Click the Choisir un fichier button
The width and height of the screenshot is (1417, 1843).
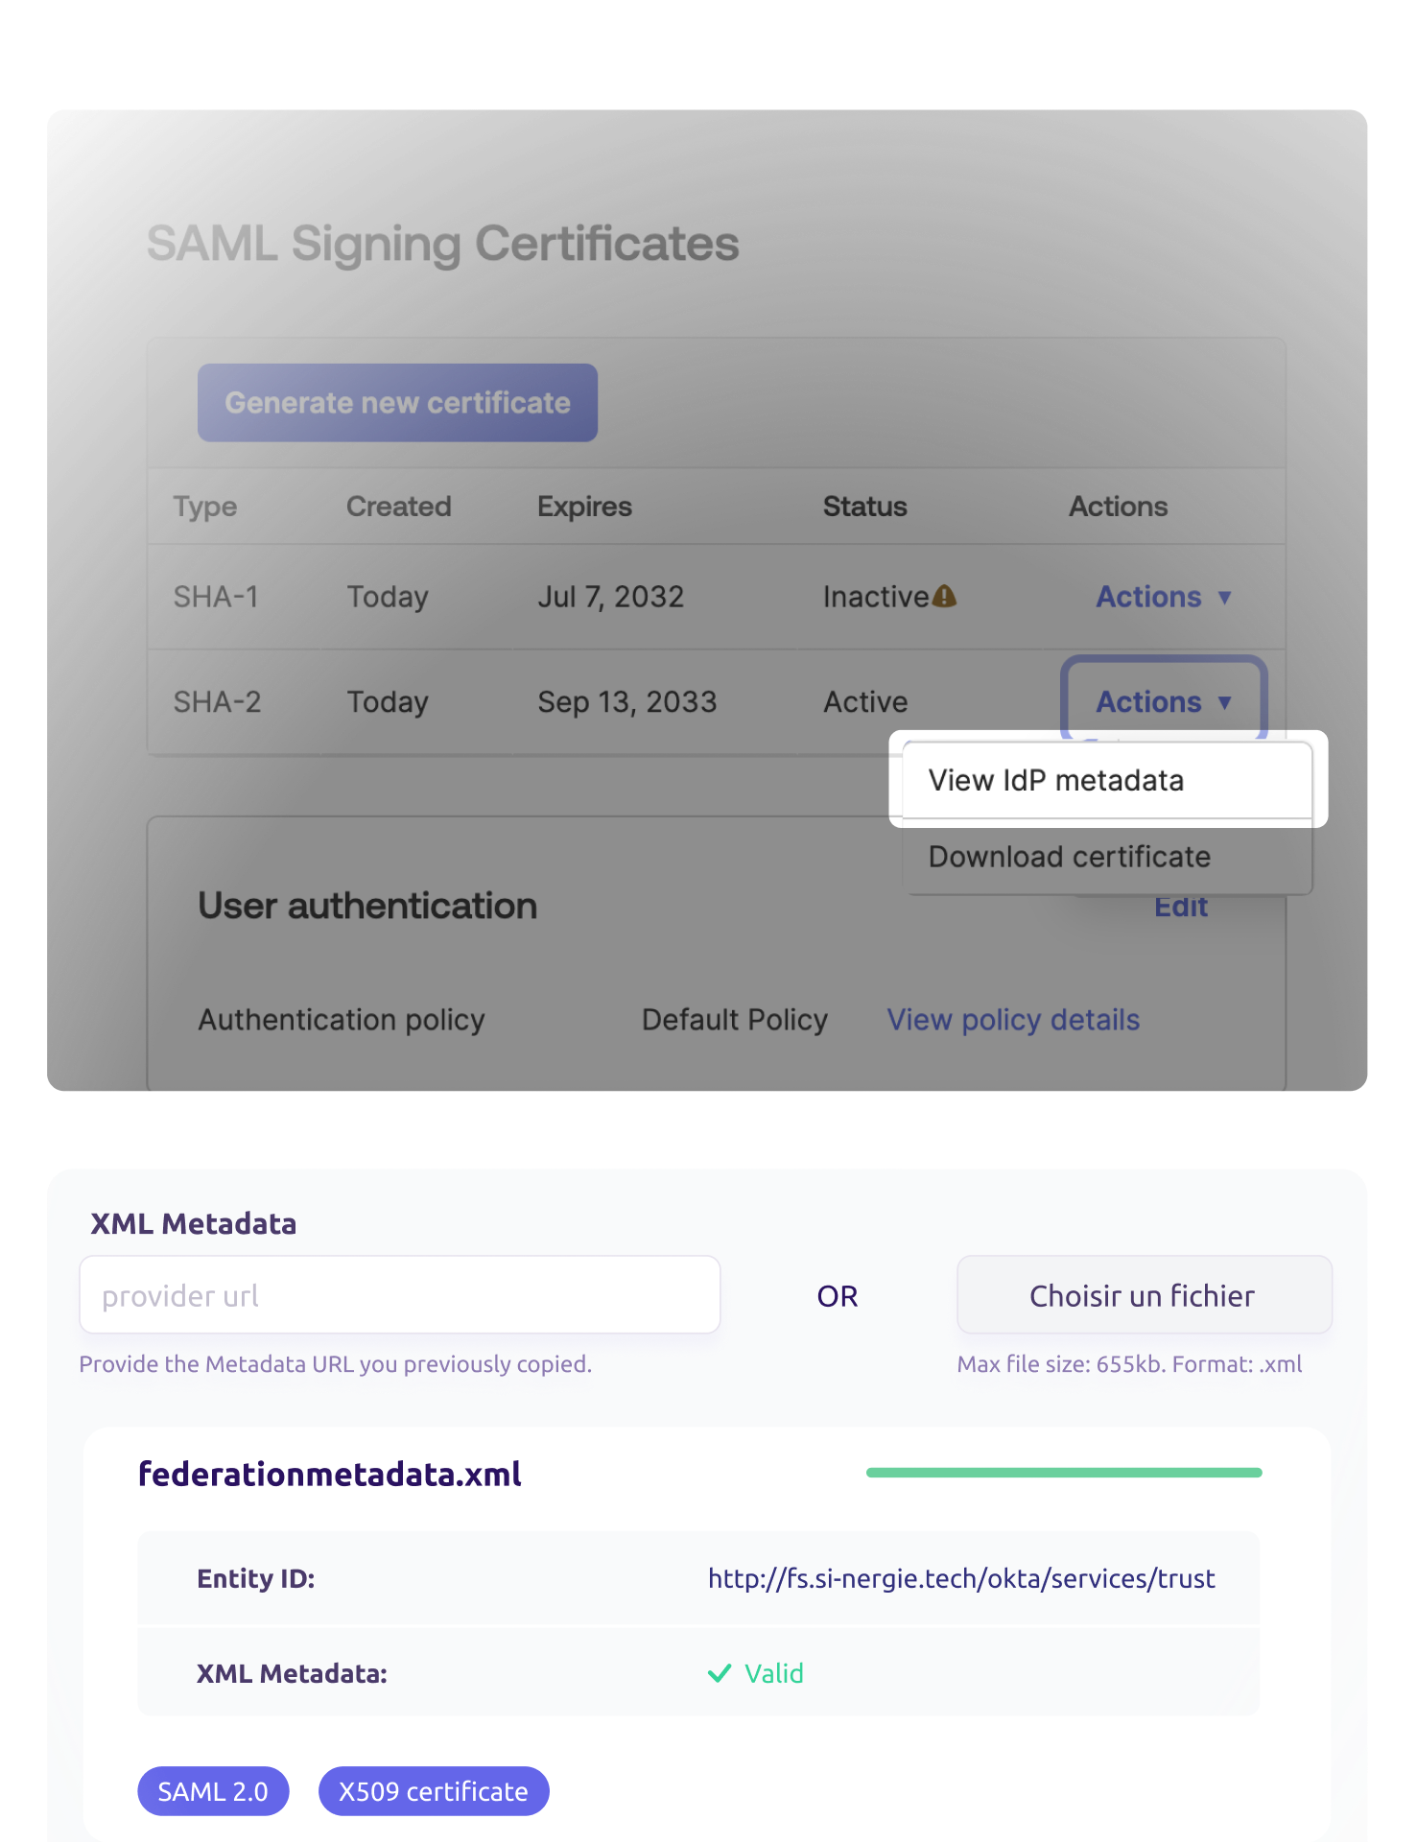1143,1294
